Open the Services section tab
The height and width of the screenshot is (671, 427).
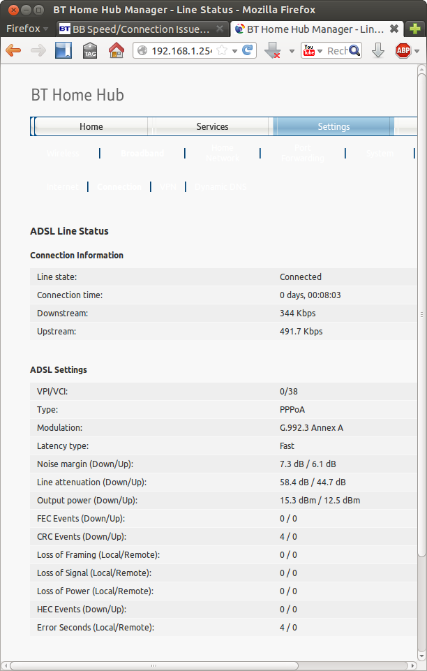click(x=212, y=126)
